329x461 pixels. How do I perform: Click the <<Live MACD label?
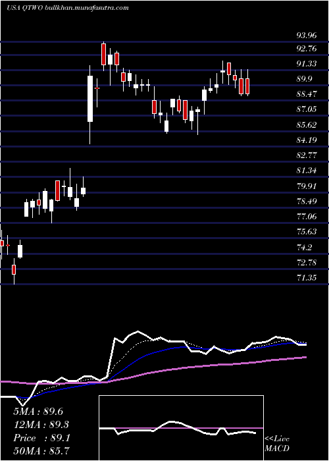point(277,444)
